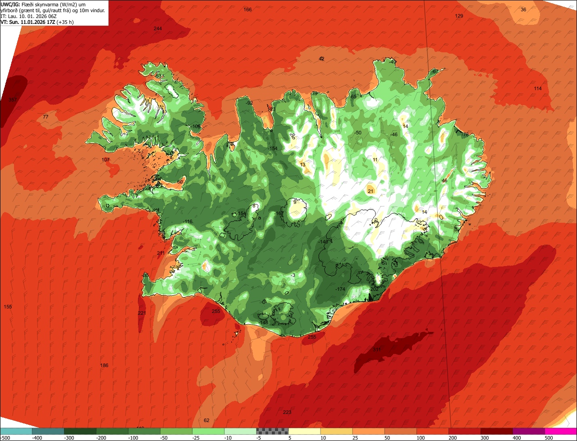This screenshot has height=441, width=577.
Task: Click the 42 value north of Iceland
Action: coord(321,59)
